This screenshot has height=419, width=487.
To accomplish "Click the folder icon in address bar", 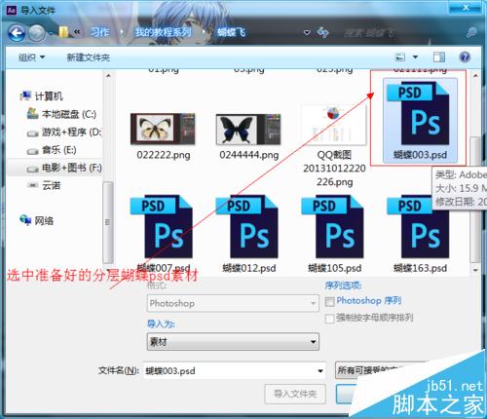I will (x=63, y=32).
